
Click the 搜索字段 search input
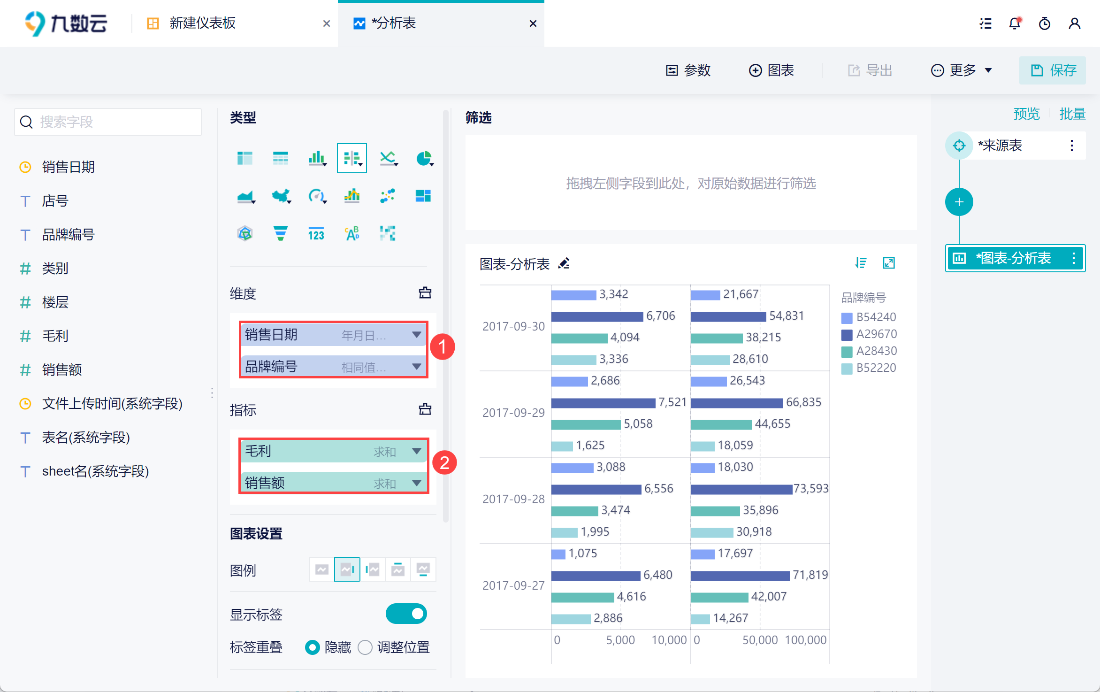pos(108,122)
